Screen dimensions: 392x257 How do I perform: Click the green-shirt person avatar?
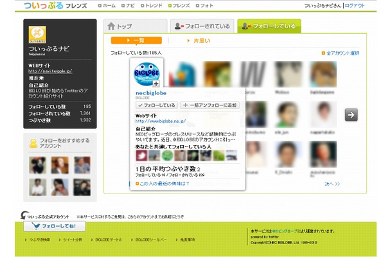click(288, 114)
